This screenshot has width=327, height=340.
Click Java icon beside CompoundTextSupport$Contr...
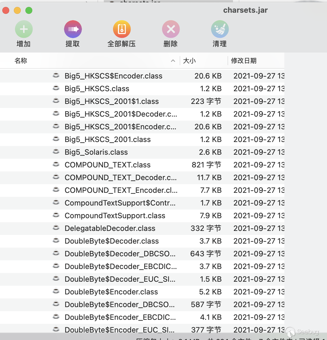tap(56, 202)
